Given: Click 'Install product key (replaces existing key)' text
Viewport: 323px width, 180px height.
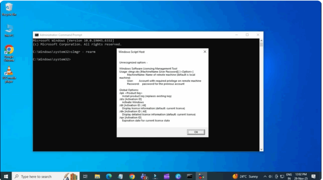Looking at the screenshot, I should (x=147, y=96).
